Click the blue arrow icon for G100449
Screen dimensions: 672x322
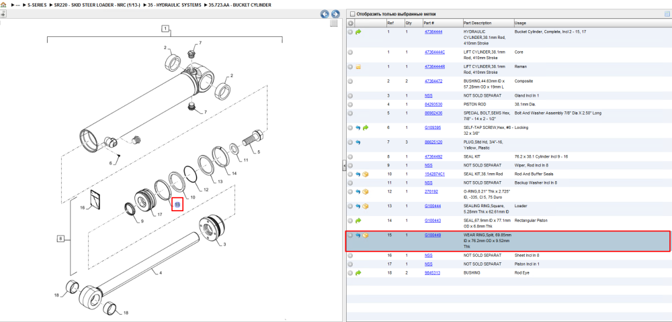point(358,235)
